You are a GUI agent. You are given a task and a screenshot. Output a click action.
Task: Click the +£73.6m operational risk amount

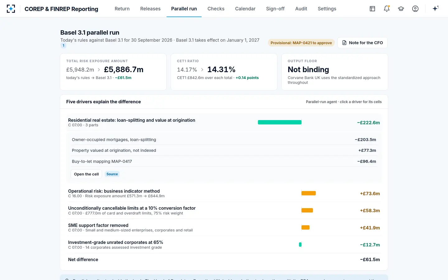370,194
